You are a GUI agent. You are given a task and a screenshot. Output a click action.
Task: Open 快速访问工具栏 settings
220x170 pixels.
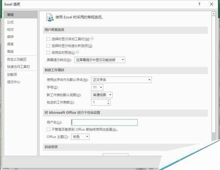point(21,67)
